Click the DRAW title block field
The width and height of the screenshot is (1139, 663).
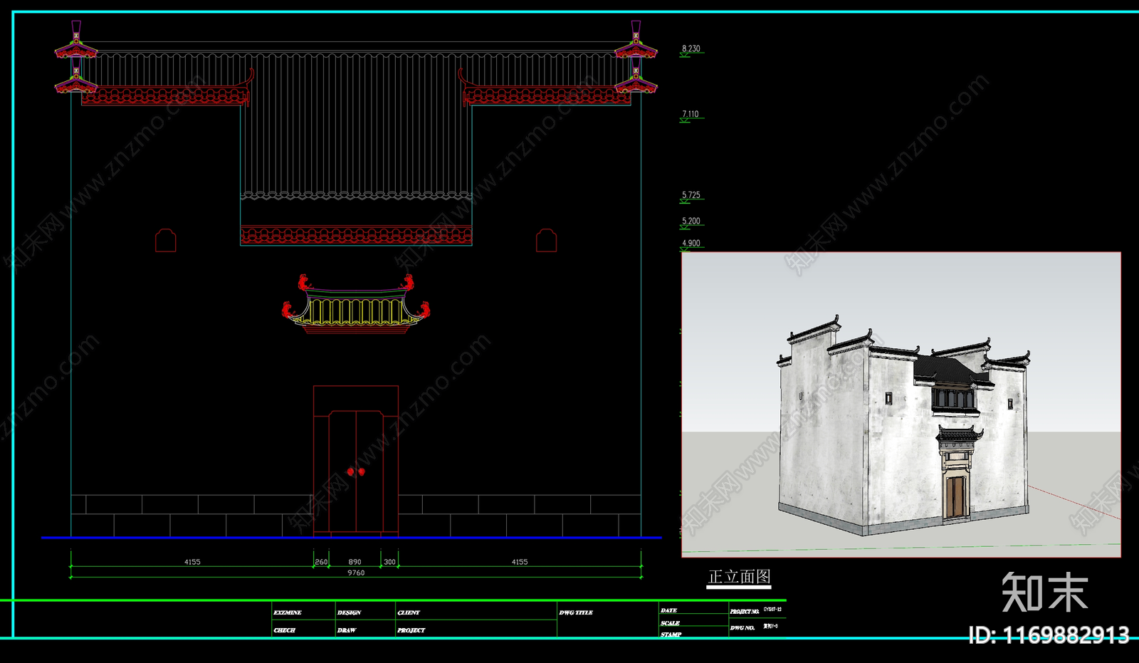pyautogui.click(x=346, y=630)
